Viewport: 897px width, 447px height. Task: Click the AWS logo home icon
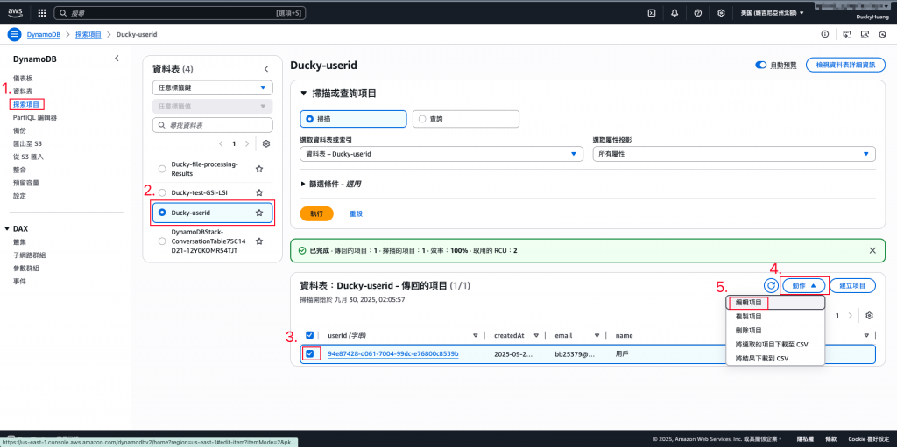pyautogui.click(x=15, y=12)
